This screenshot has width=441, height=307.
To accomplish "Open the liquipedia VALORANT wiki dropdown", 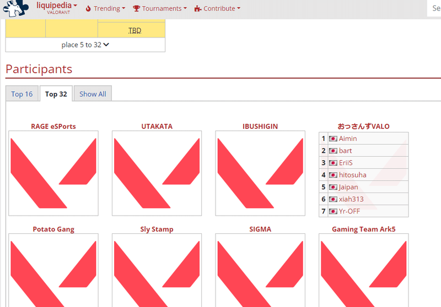I will pos(57,8).
